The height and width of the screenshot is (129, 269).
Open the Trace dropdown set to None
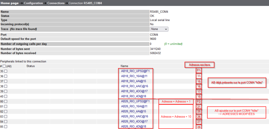point(159,29)
